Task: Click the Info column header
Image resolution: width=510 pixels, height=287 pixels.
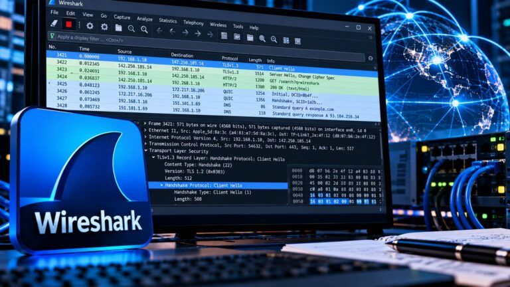Action: click(x=271, y=61)
